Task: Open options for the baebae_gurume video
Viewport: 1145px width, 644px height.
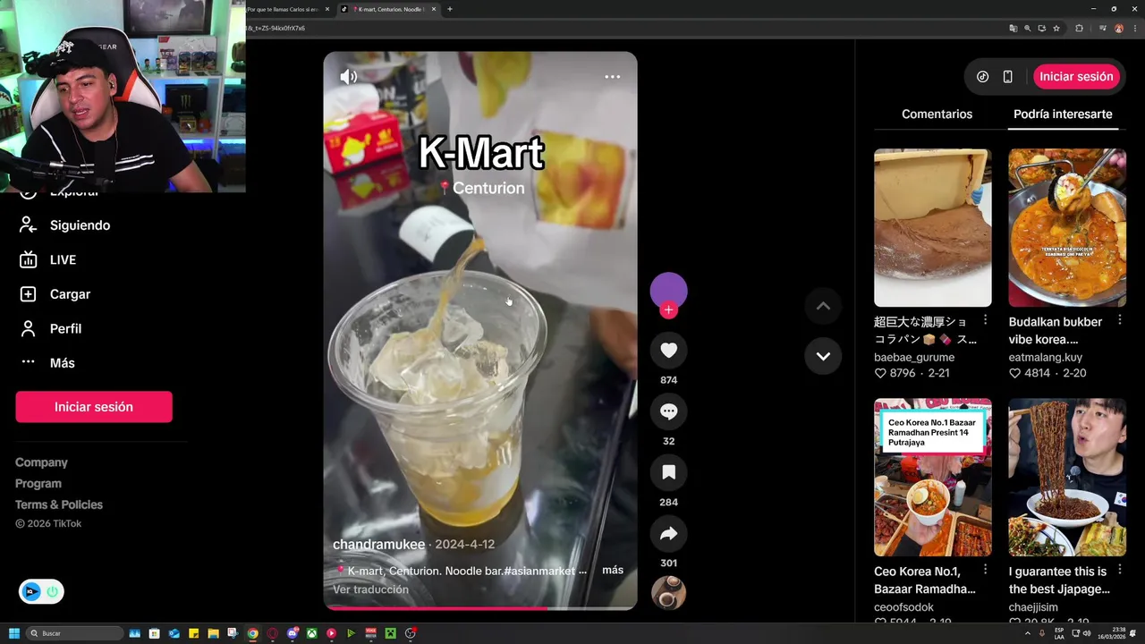Action: tap(986, 320)
